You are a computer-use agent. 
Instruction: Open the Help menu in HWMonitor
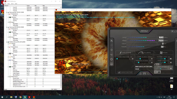[x=16, y=4]
